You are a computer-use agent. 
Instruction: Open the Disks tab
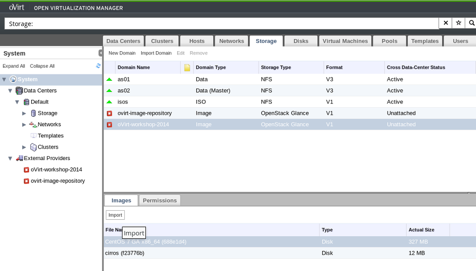[x=301, y=41]
